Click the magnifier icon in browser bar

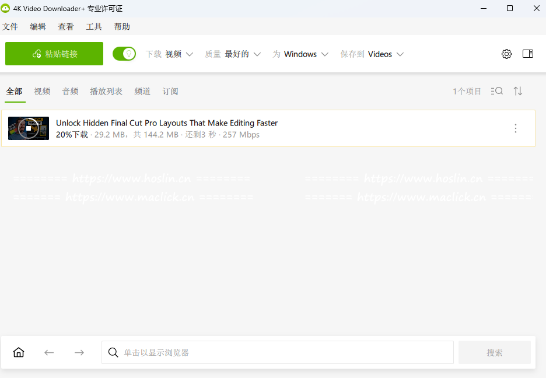click(x=113, y=352)
